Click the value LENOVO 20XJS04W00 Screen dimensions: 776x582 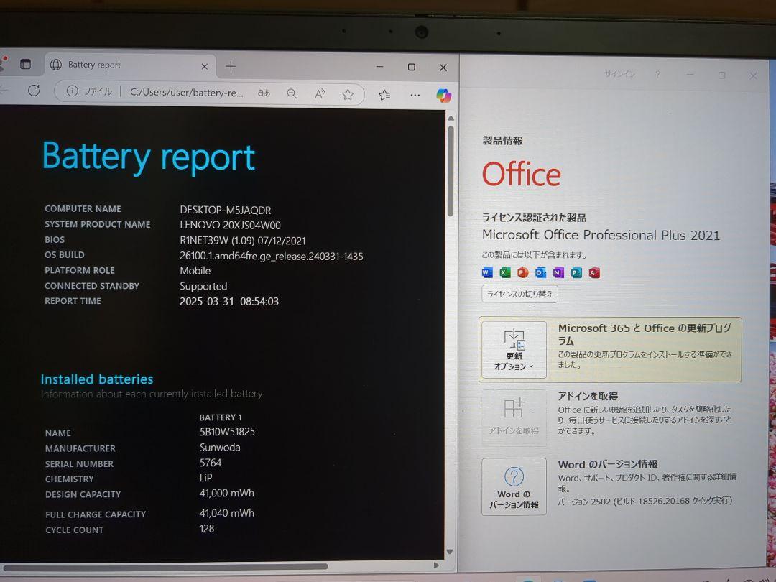click(230, 225)
